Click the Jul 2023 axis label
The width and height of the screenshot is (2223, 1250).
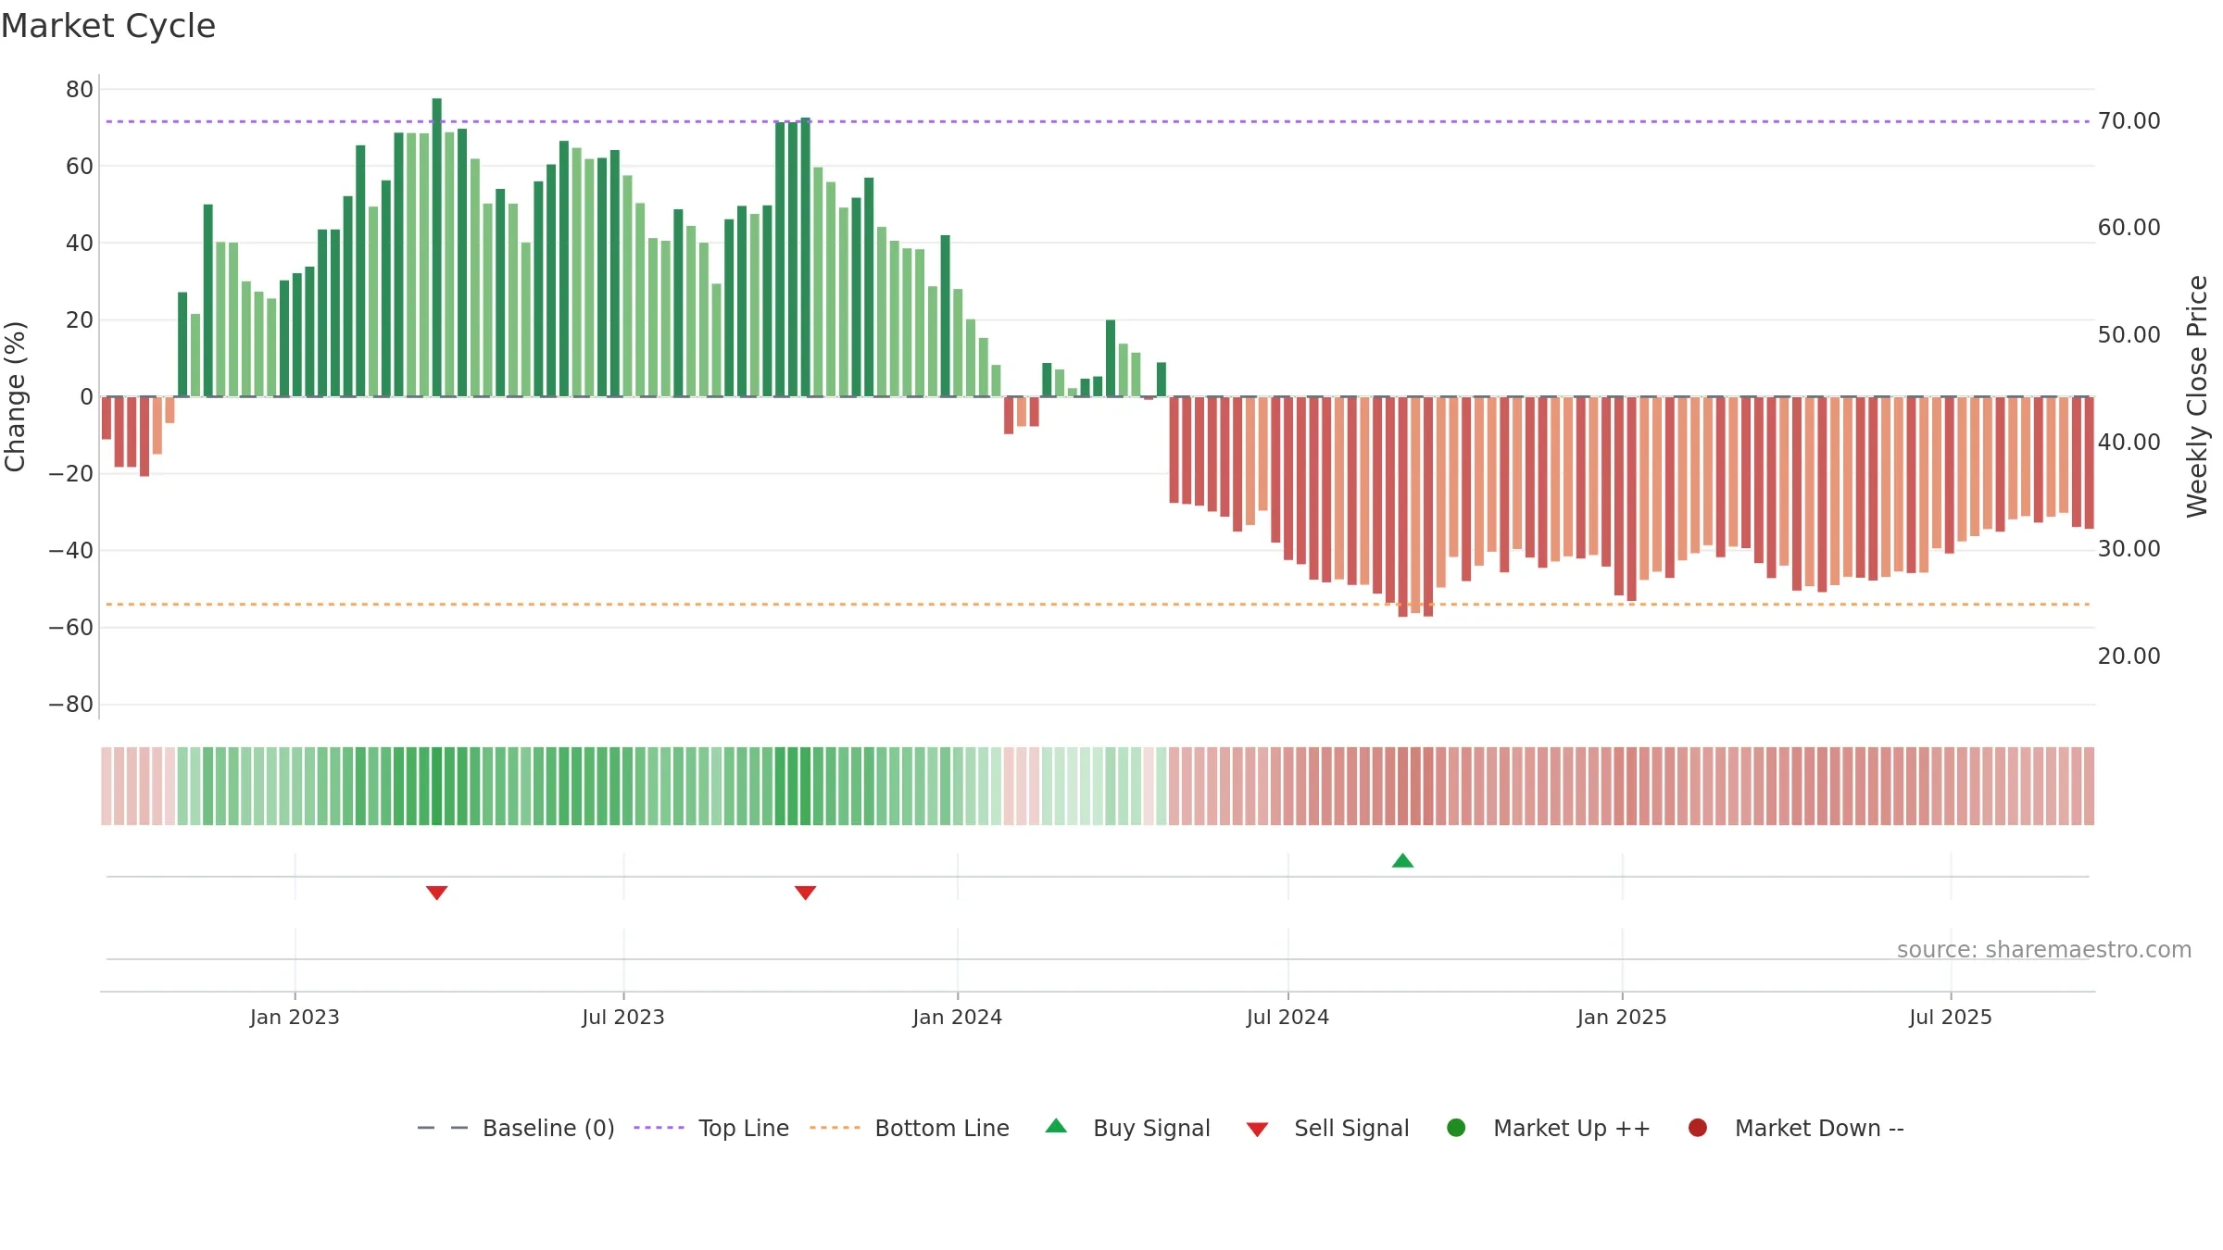pos(623,1017)
